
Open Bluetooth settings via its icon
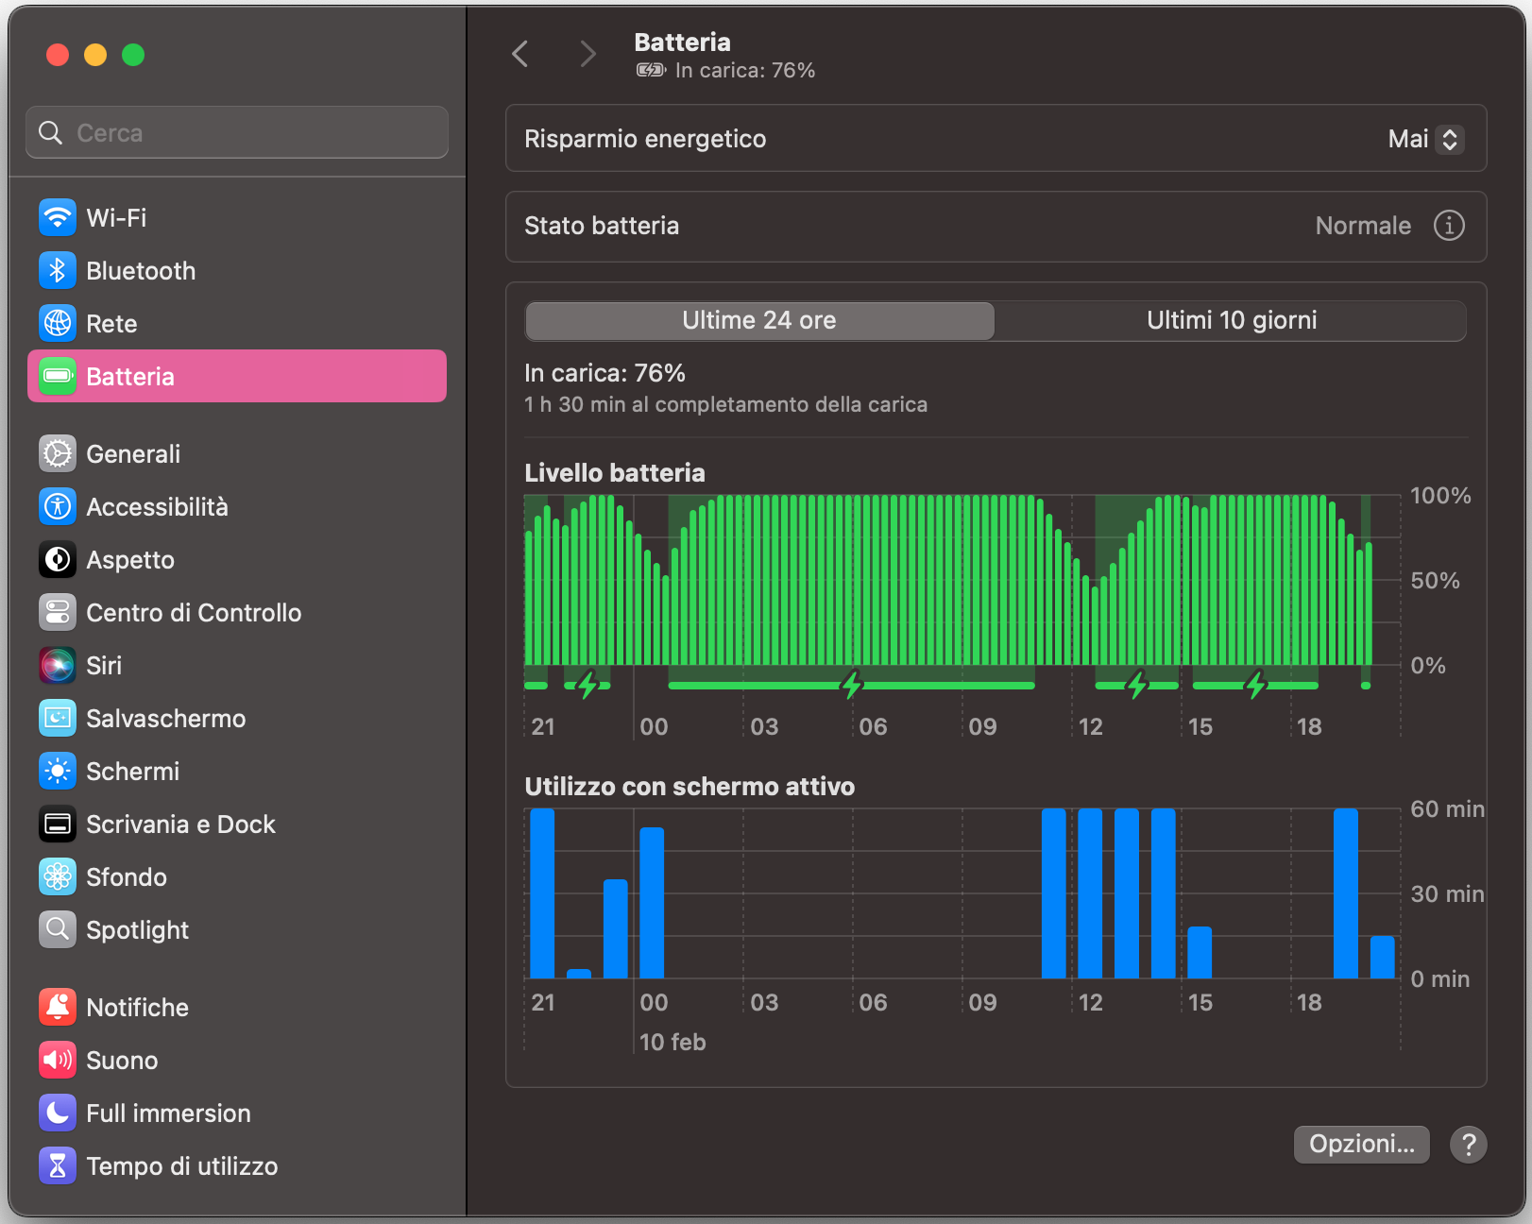(x=58, y=270)
